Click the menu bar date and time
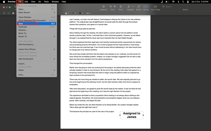 click(x=200, y=2)
